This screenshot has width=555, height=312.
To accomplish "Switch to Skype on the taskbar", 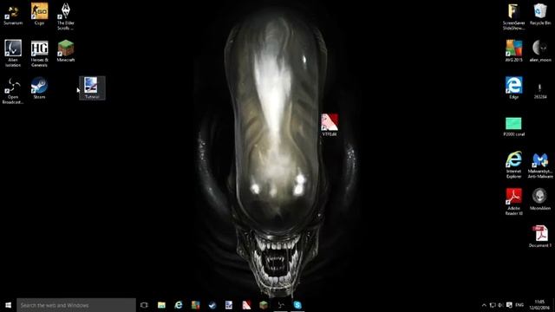I will point(297,305).
